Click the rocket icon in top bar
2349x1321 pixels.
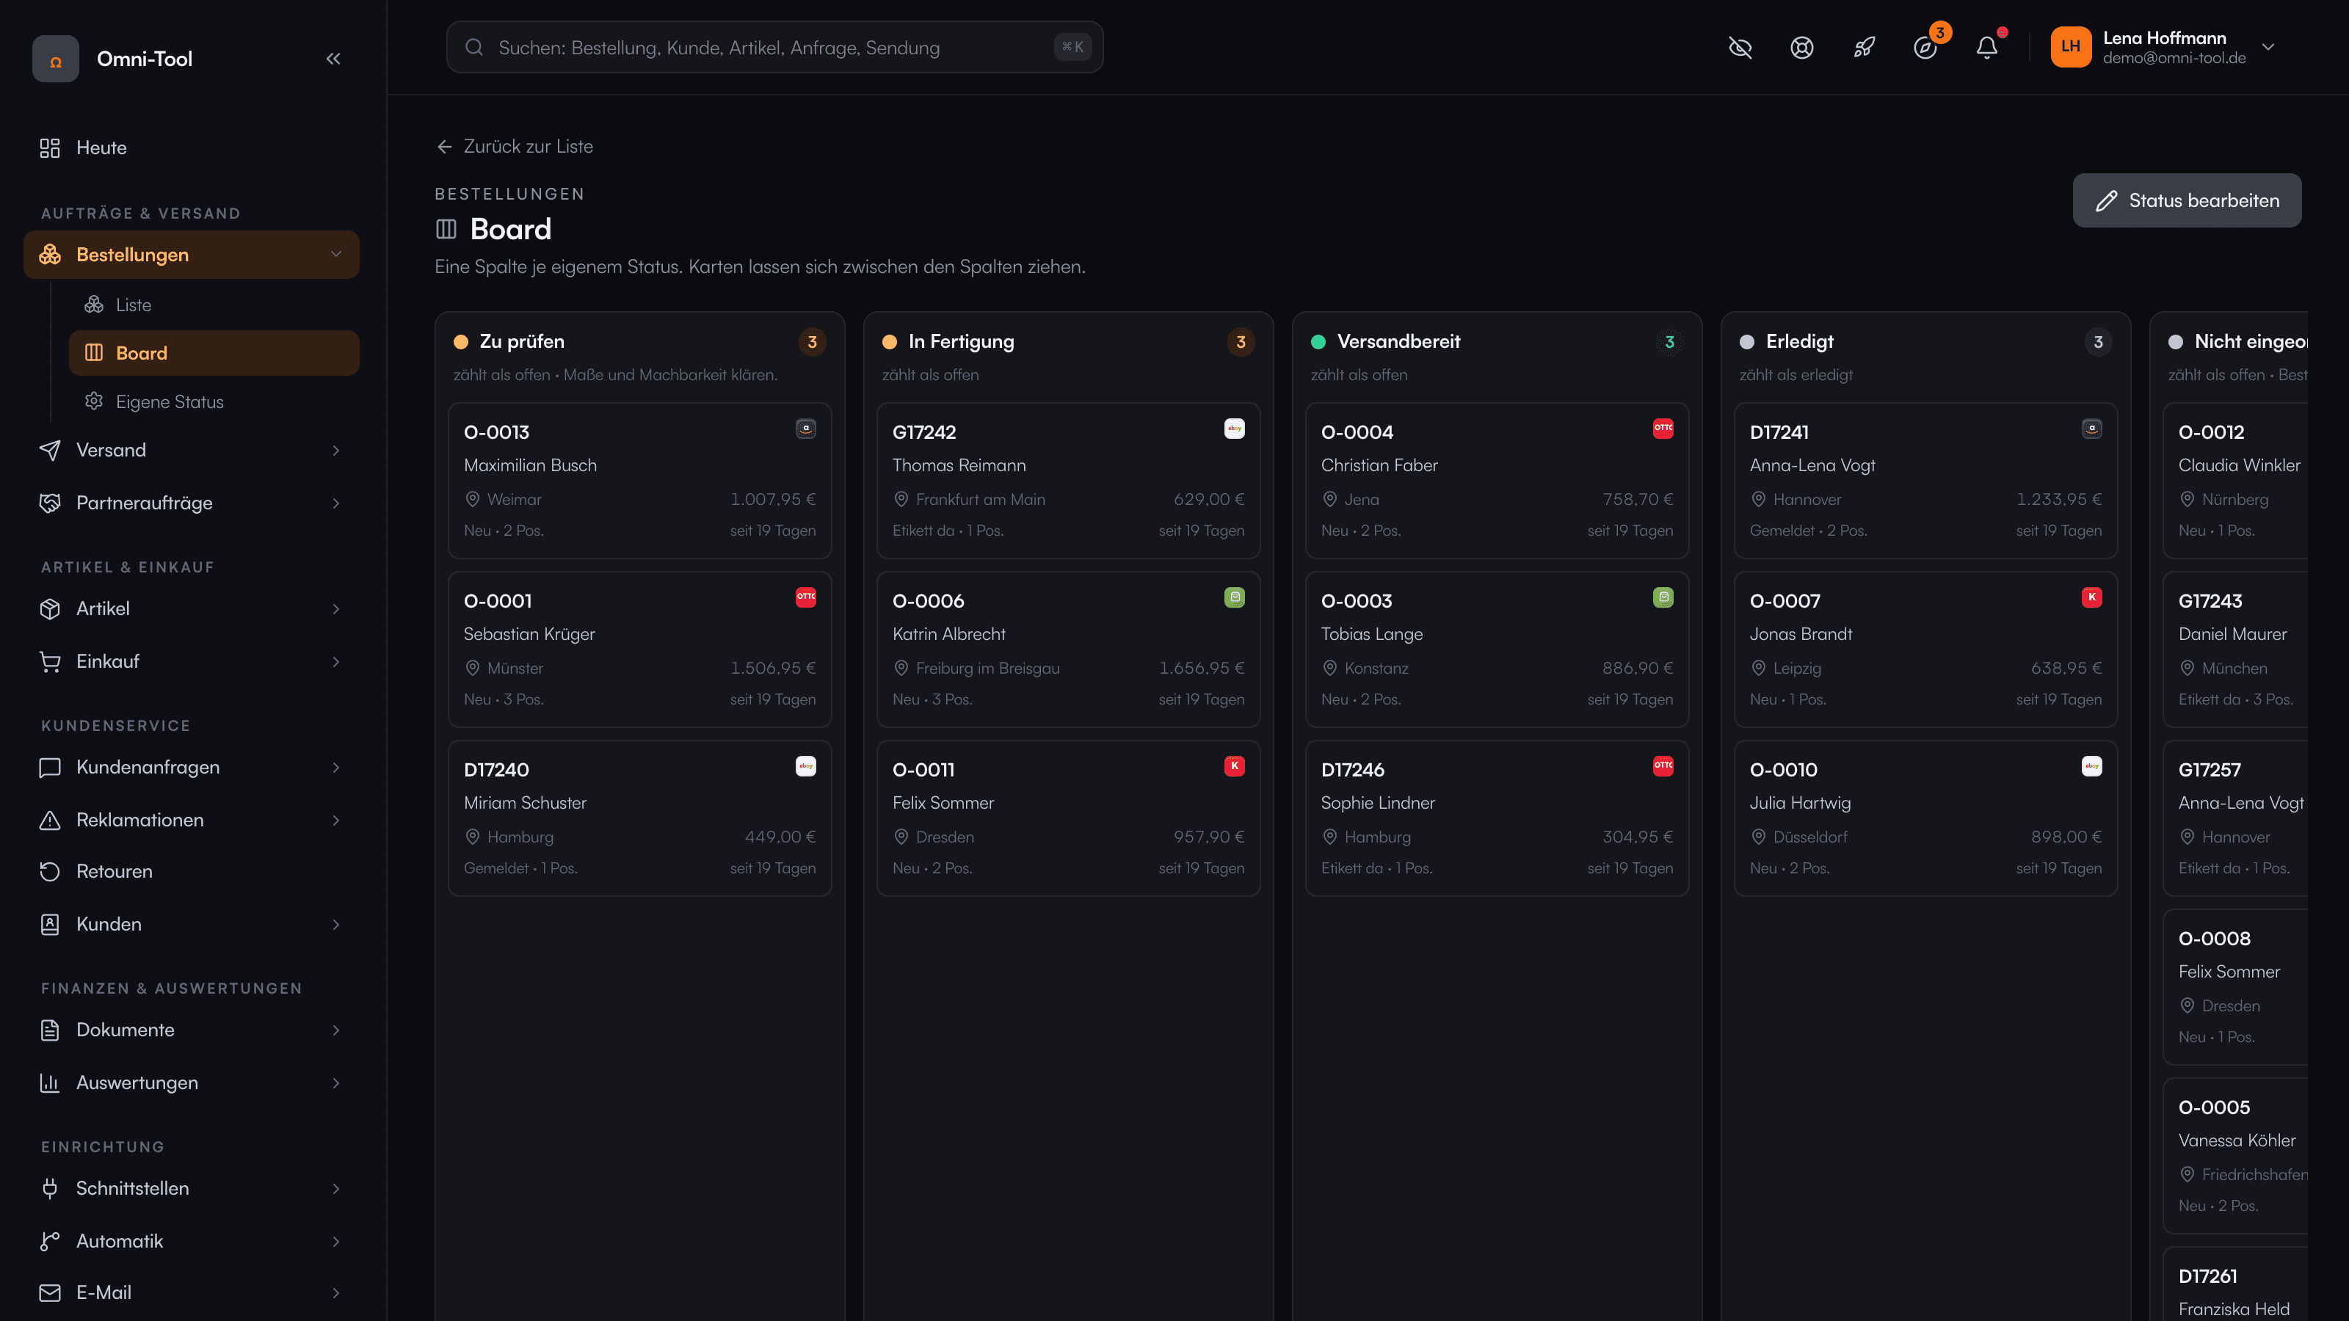1864,48
